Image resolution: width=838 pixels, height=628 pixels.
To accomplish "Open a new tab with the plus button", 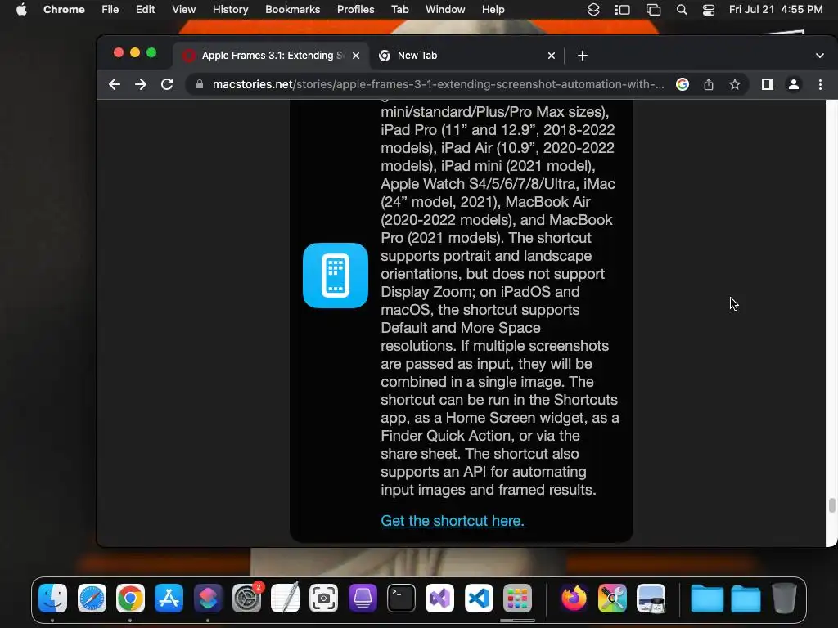I will tap(583, 56).
